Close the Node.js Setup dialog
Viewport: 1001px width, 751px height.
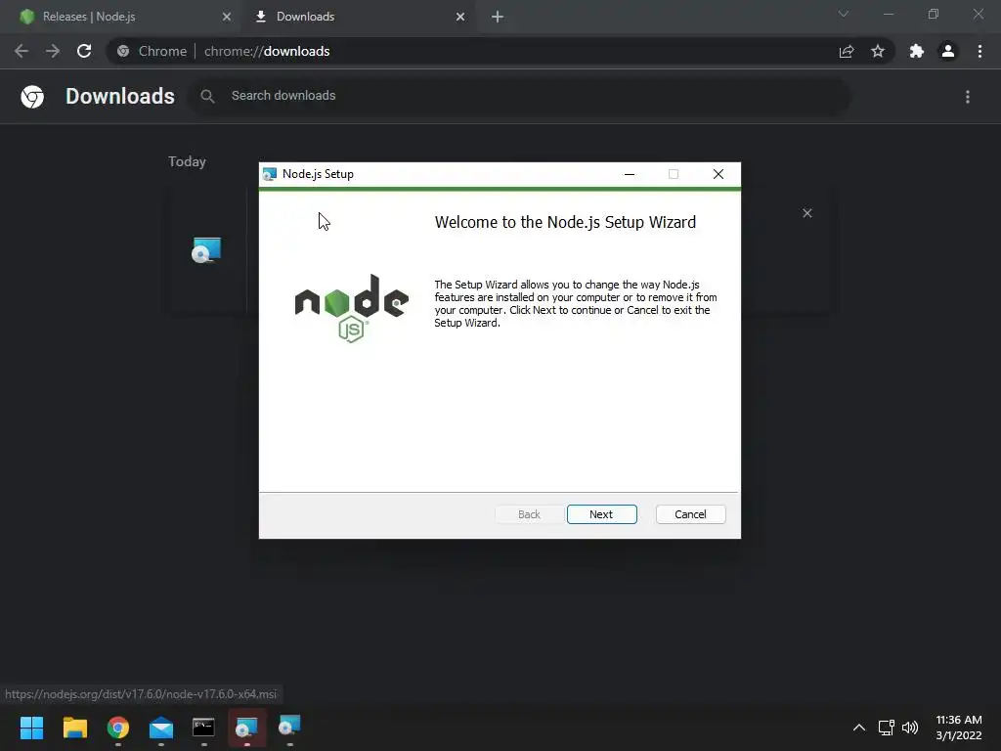[x=718, y=174]
